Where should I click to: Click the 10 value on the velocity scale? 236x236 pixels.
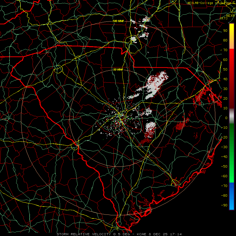[x=225, y=108]
